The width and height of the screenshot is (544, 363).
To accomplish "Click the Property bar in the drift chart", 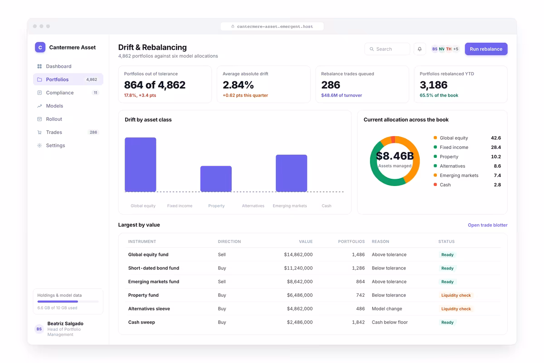I will pos(216,179).
